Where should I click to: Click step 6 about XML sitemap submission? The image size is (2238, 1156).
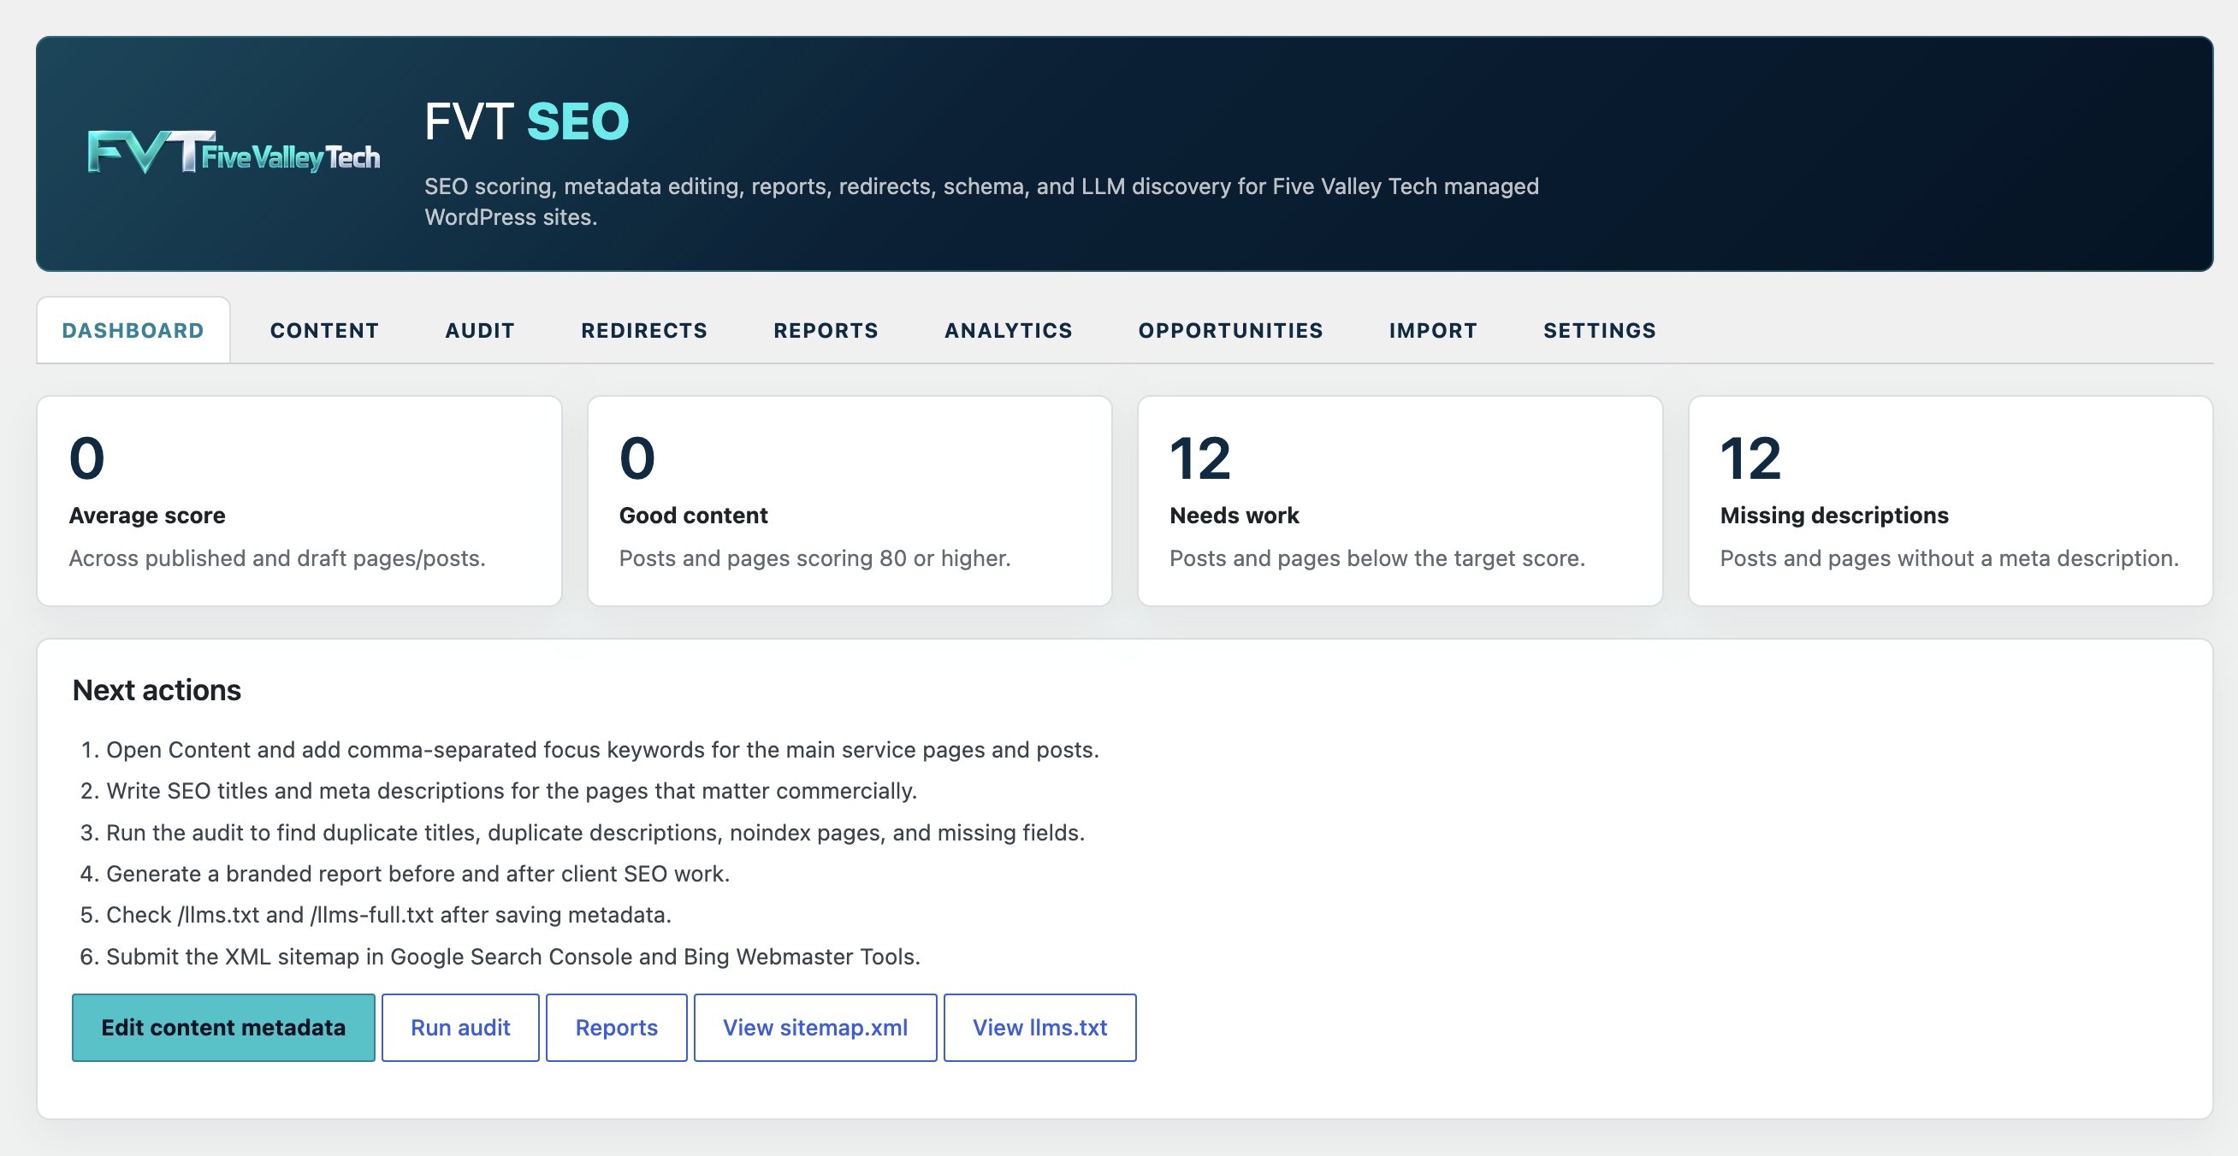click(x=500, y=957)
